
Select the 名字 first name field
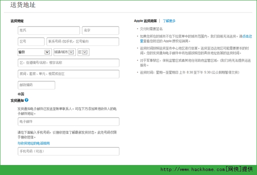(x=100, y=30)
